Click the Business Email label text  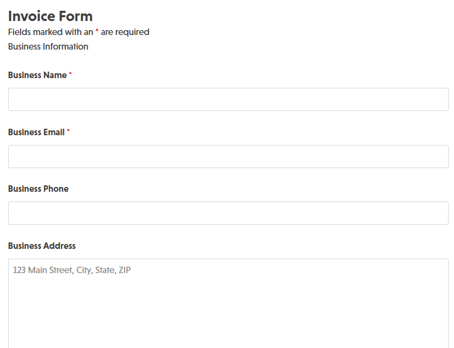[x=36, y=133]
